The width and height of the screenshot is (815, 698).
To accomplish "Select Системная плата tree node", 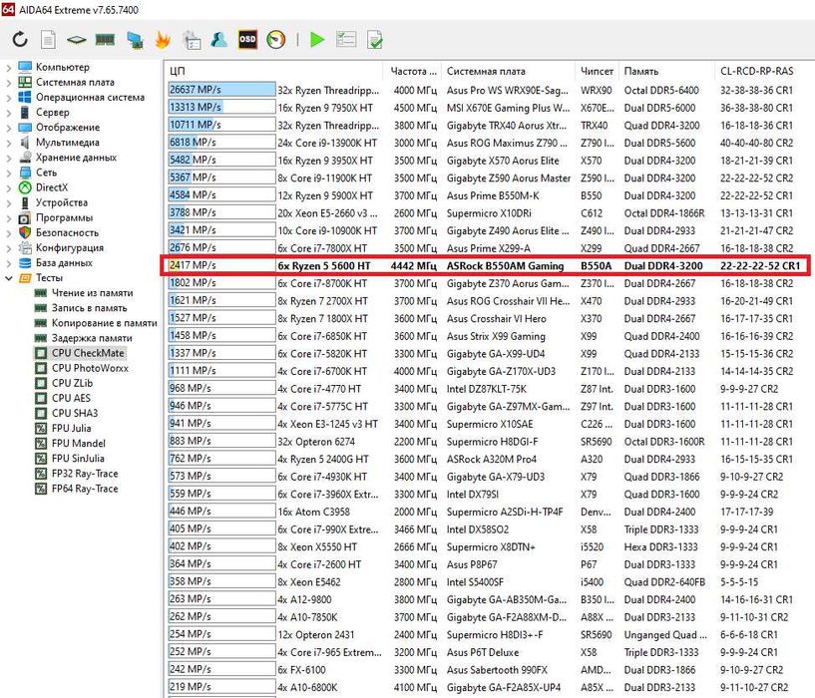I will coord(75,82).
